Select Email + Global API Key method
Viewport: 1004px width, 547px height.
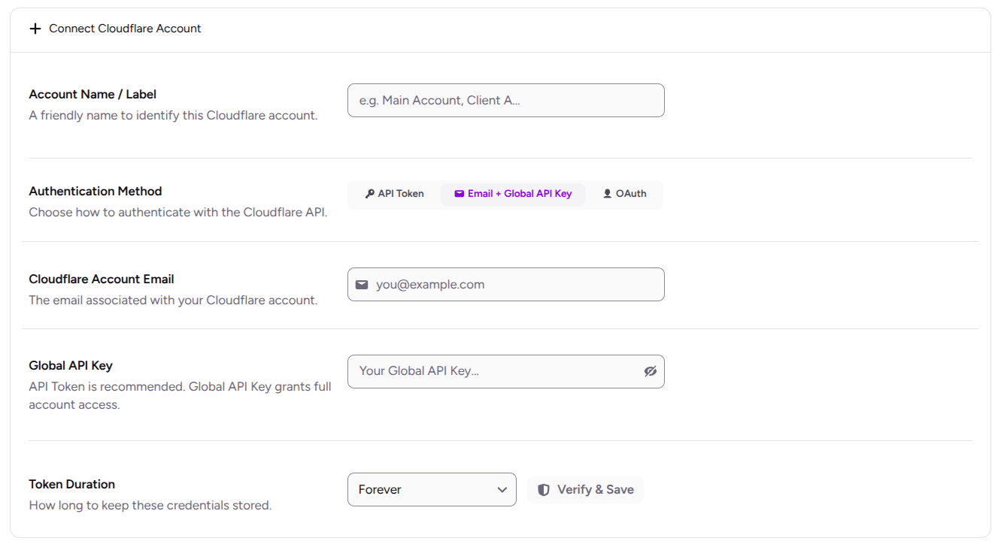point(513,194)
